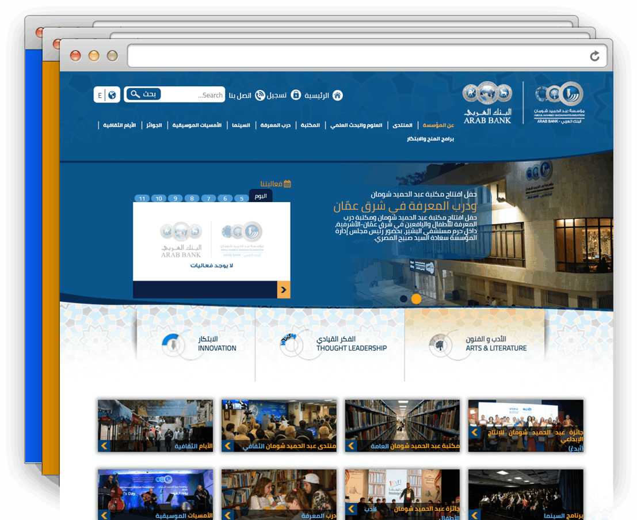Click the phone contact-us icon

point(260,95)
